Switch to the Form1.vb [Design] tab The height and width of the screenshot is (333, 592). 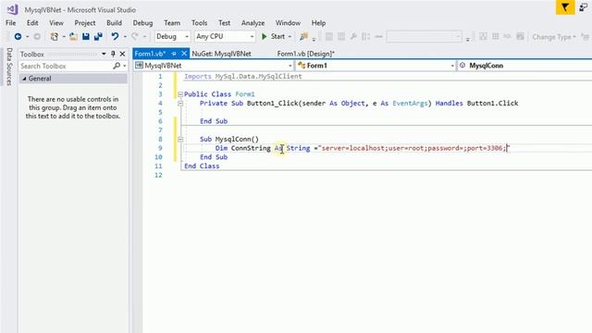(306, 54)
